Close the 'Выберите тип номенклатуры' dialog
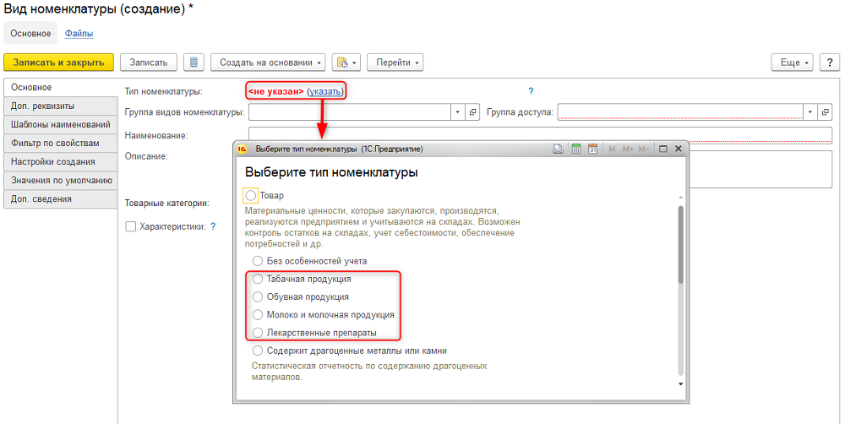845x424 pixels. pyautogui.click(x=679, y=149)
